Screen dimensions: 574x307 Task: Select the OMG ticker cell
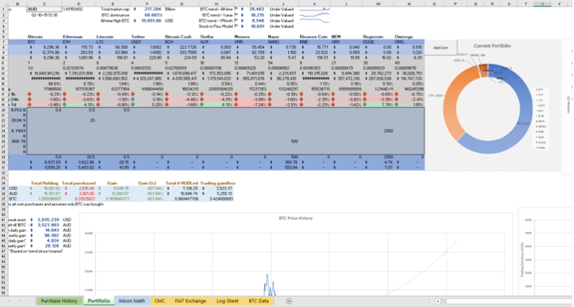(409, 42)
